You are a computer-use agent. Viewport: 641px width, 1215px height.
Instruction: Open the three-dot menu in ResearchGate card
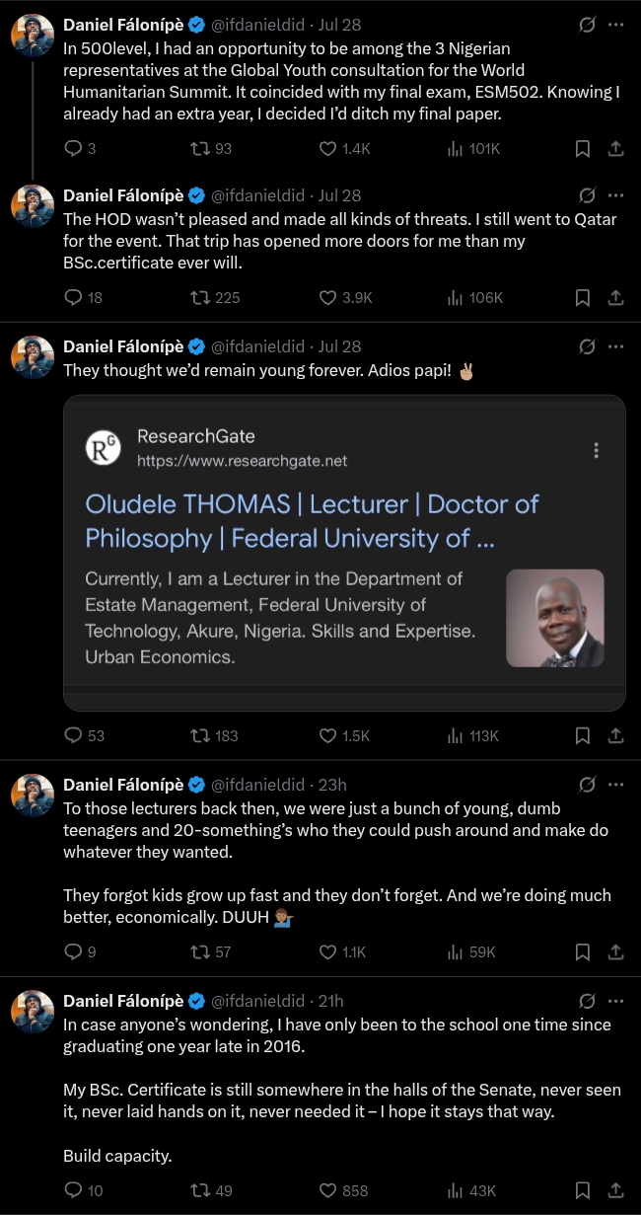tap(597, 450)
